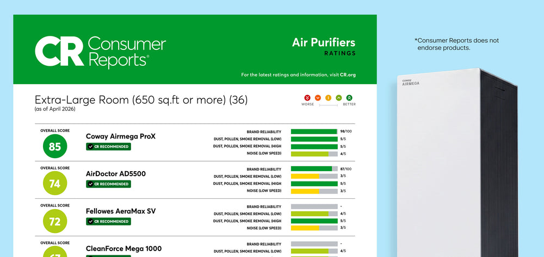544x257 pixels.
Task: Click 'NOISE (LOW SPEED)' label in AirDoctor row
Action: click(264, 191)
